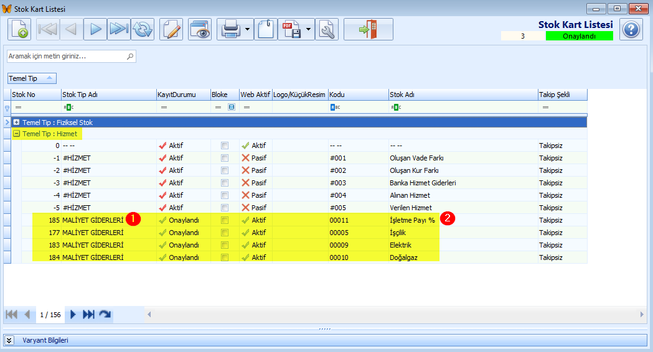
Task: Click the Bloke column header
Action: (225, 95)
